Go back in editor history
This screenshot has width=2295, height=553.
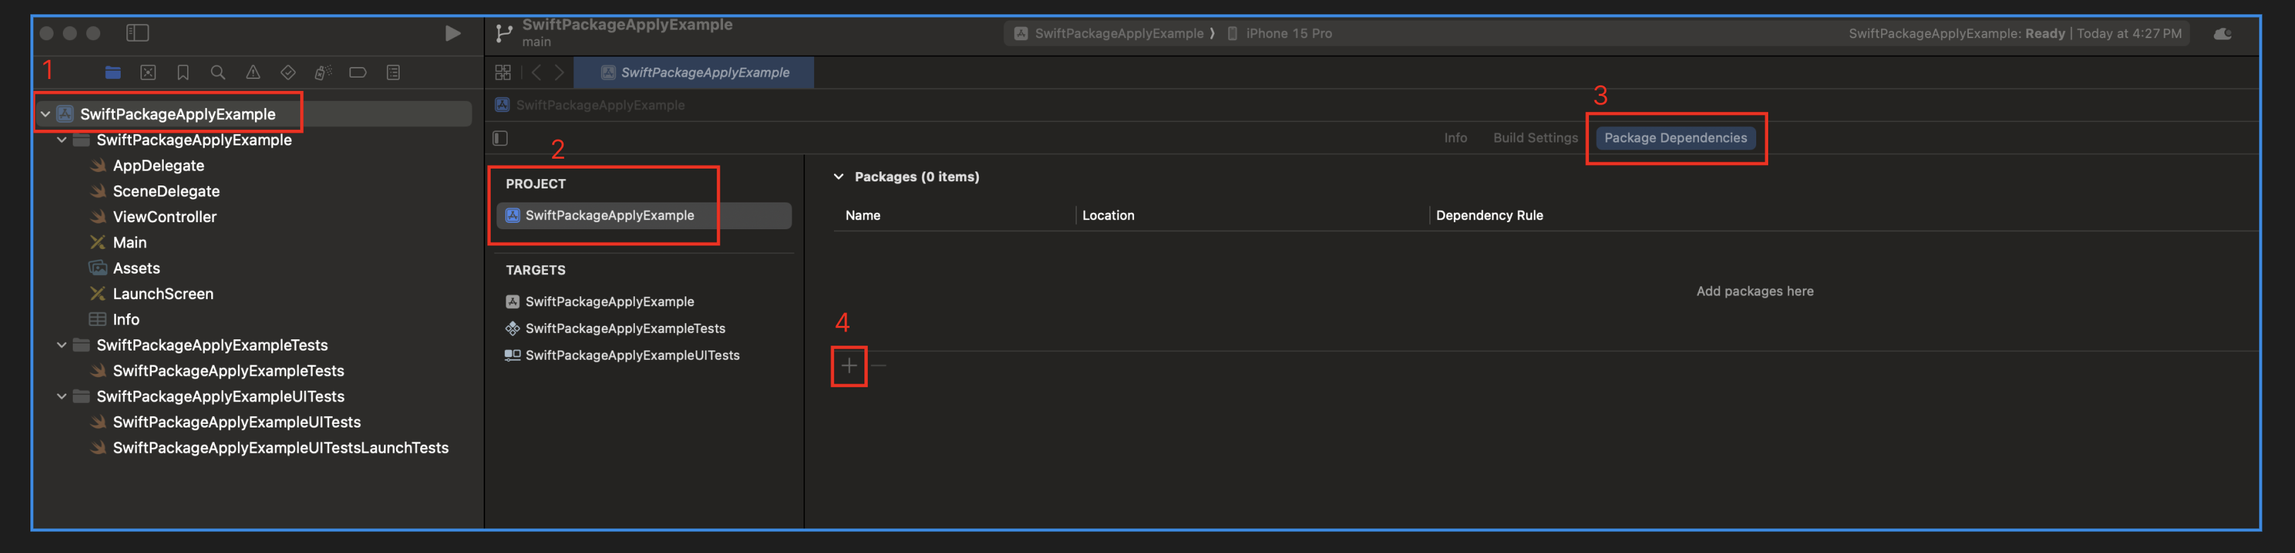pos(537,72)
